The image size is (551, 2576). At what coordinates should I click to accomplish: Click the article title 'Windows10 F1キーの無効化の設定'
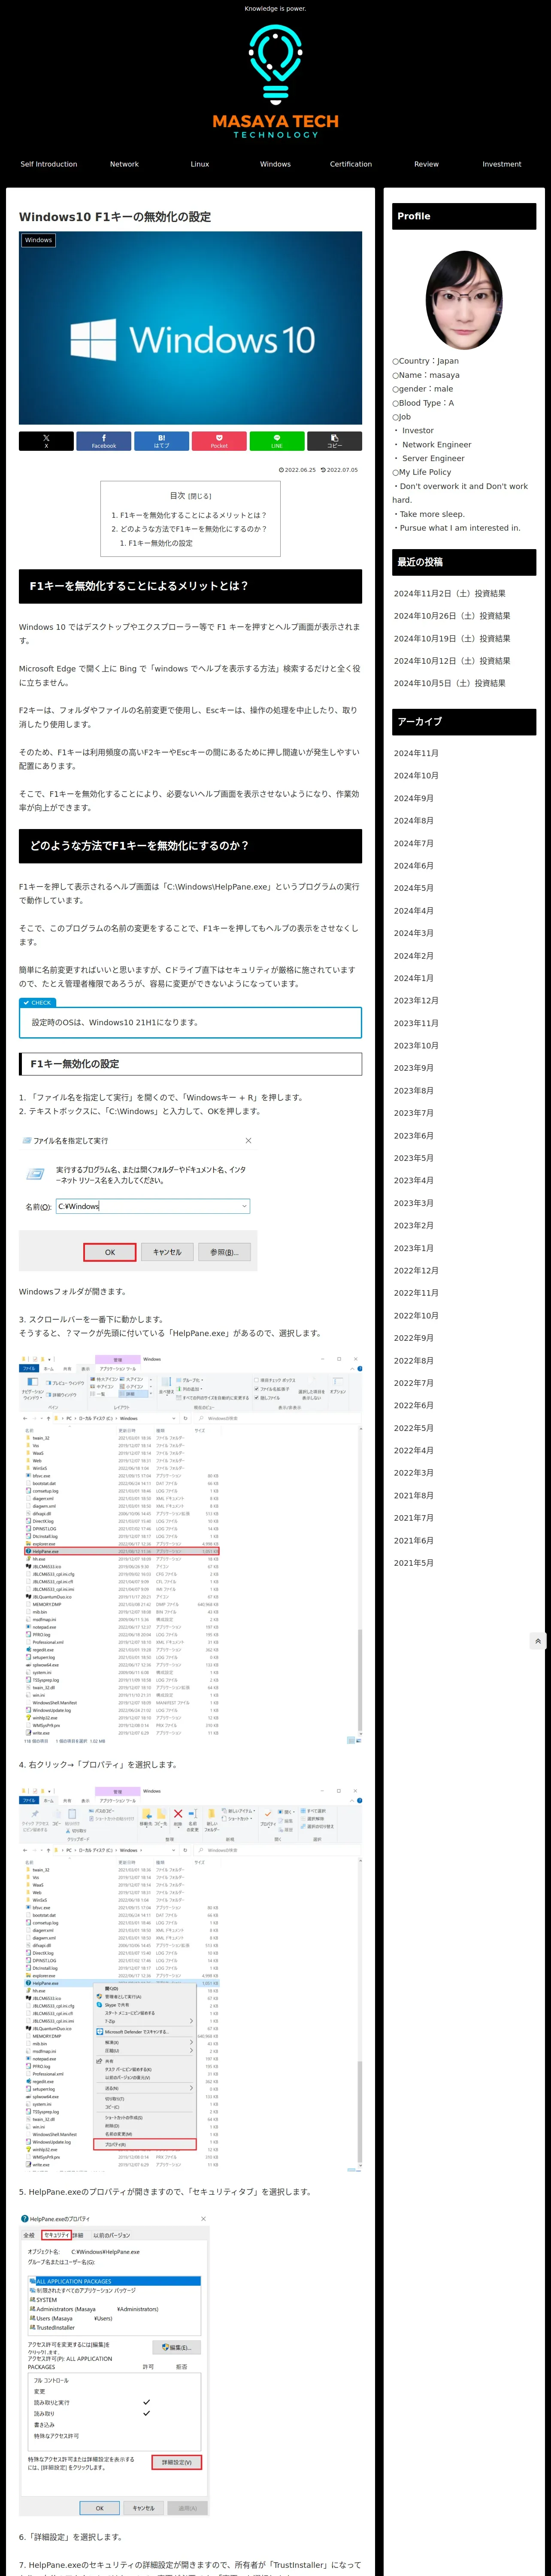tap(115, 217)
